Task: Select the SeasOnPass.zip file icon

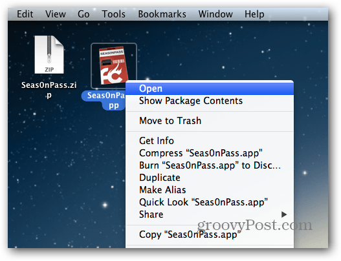Action: pos(49,55)
